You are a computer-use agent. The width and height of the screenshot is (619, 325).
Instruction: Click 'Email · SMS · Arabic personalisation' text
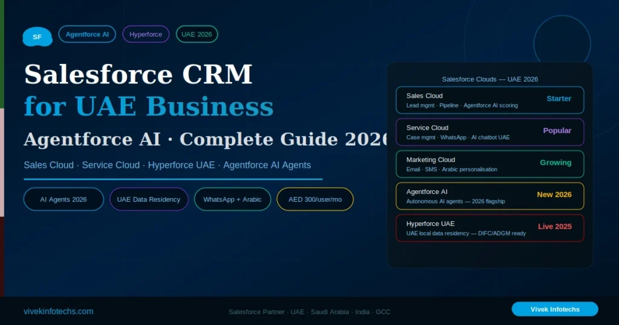452,169
